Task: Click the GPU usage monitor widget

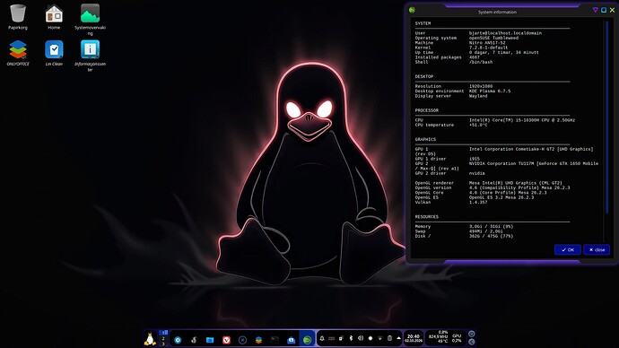Action: tap(457, 338)
